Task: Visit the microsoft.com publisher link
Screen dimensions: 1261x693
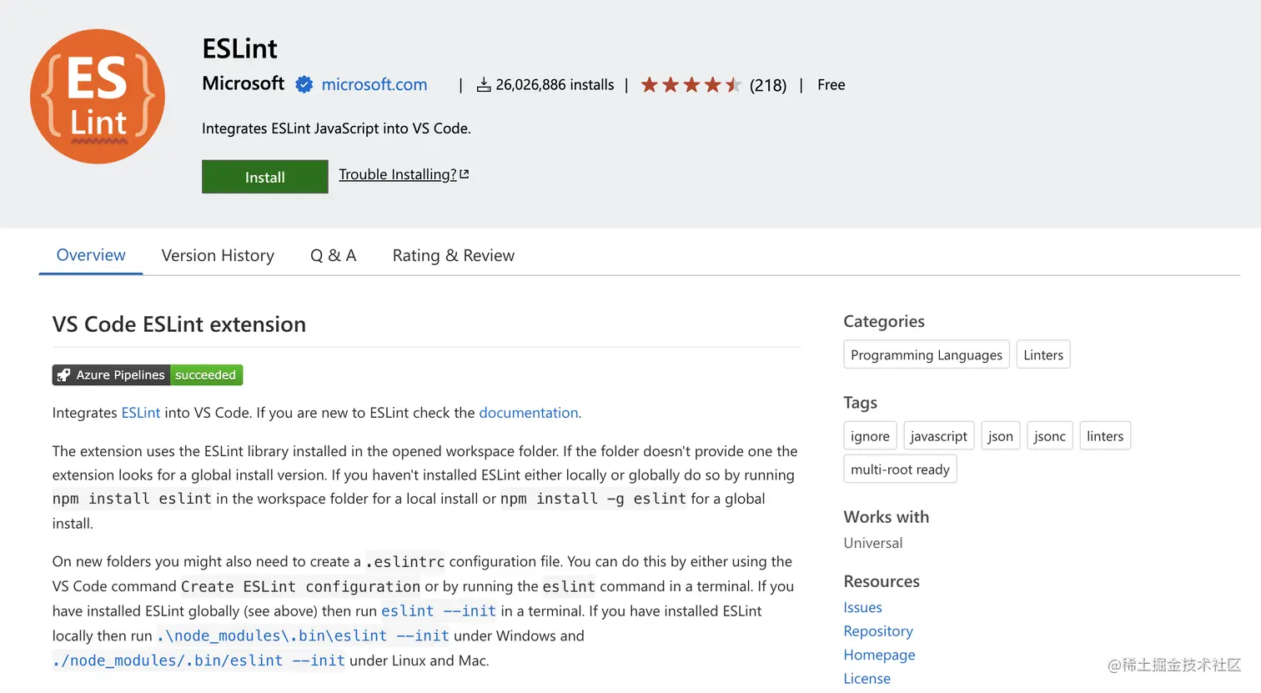Action: [374, 84]
